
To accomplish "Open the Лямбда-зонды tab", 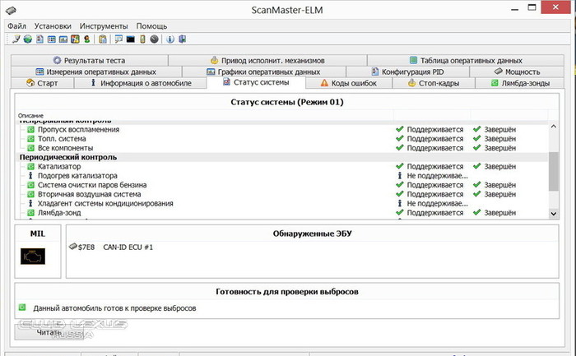I will click(x=523, y=84).
